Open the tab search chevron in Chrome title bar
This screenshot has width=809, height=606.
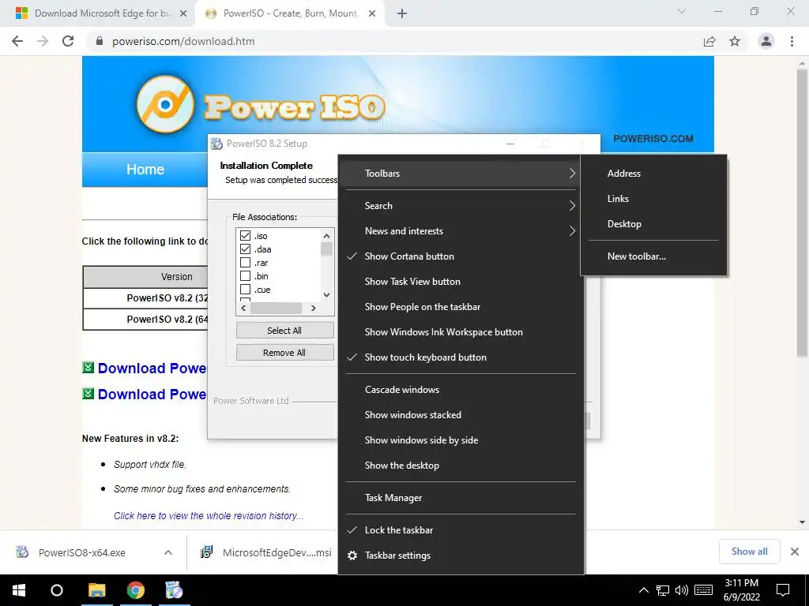point(682,11)
